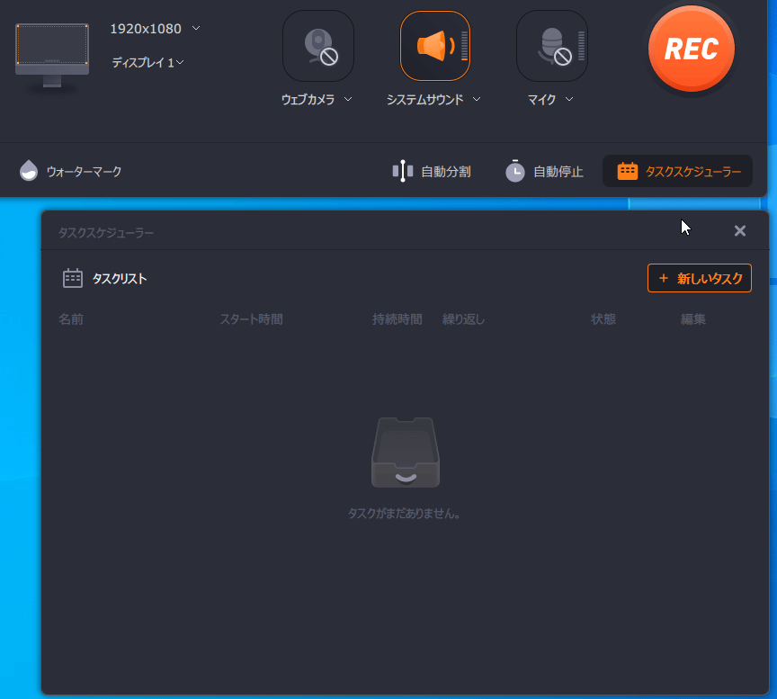
Task: Click the ウォーターマーク water drop icon
Action: point(29,171)
